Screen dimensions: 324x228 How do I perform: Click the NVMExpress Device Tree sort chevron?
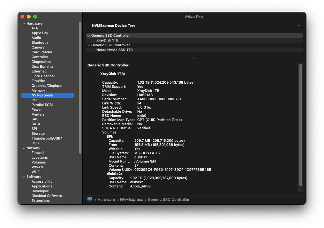pyautogui.click(x=299, y=26)
